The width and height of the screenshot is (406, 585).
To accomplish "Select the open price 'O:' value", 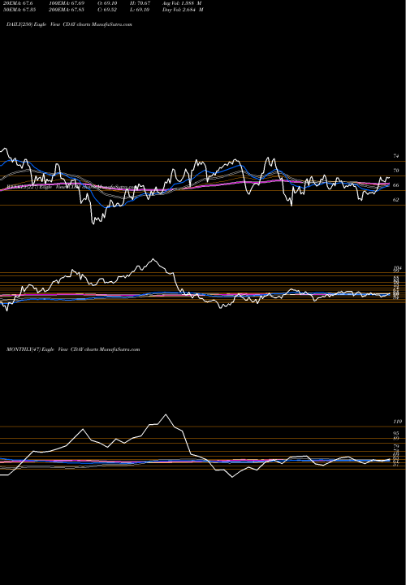I will (109, 3).
